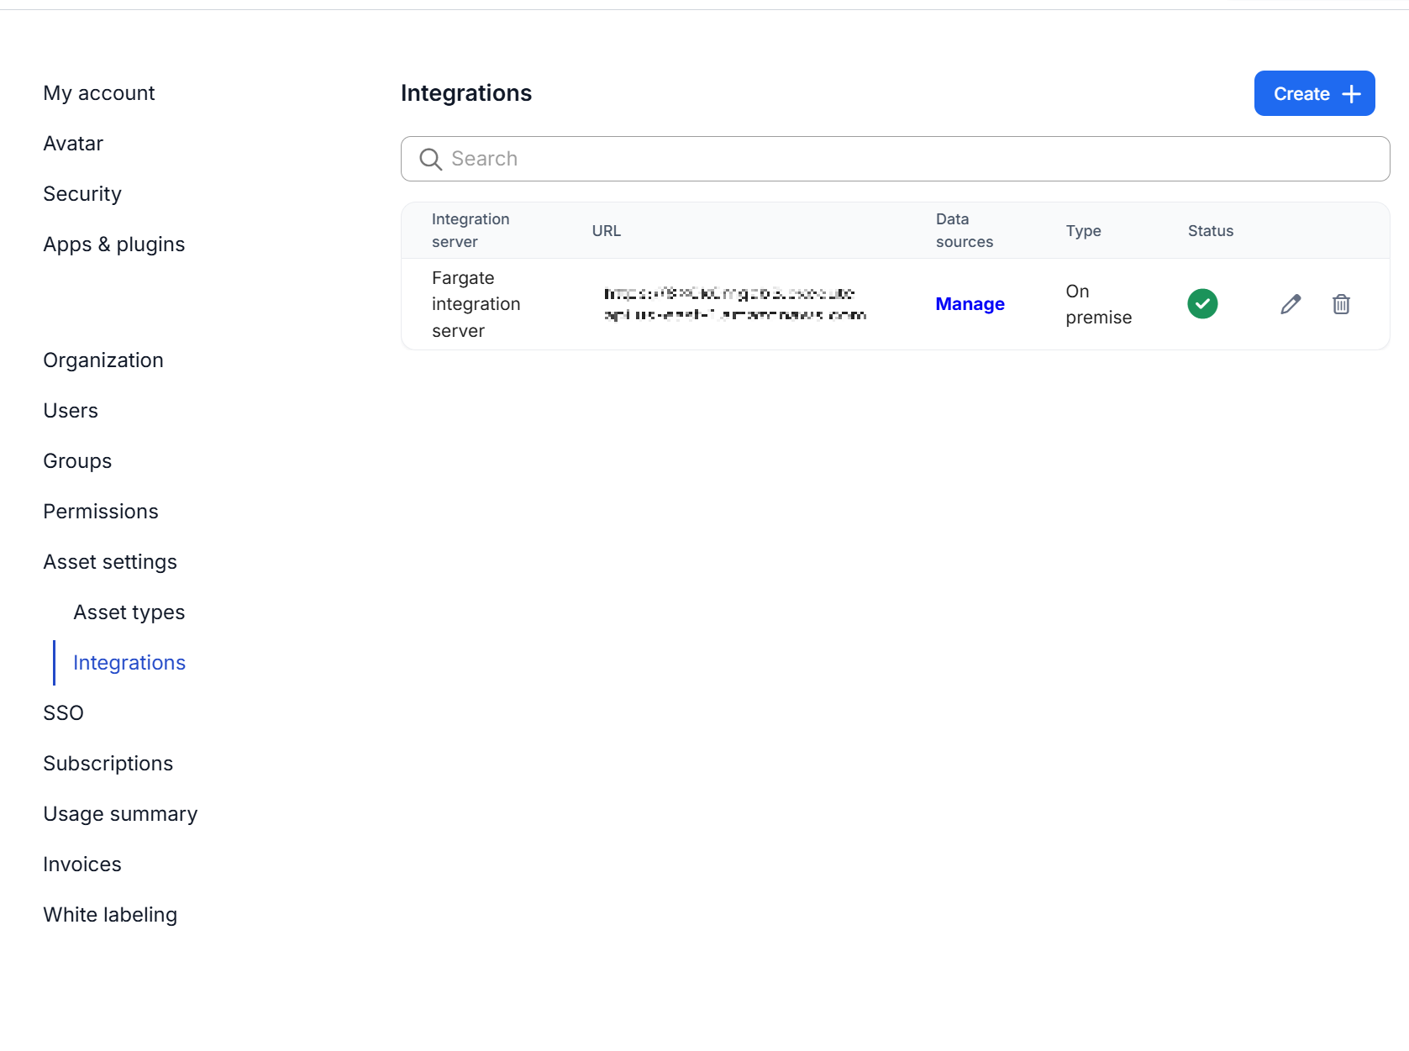
Task: Open the Groups page
Action: (x=77, y=461)
